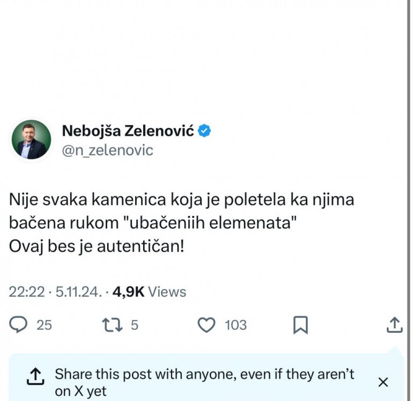Bookmark this post
Screen dimensions: 413x401
pos(301,324)
